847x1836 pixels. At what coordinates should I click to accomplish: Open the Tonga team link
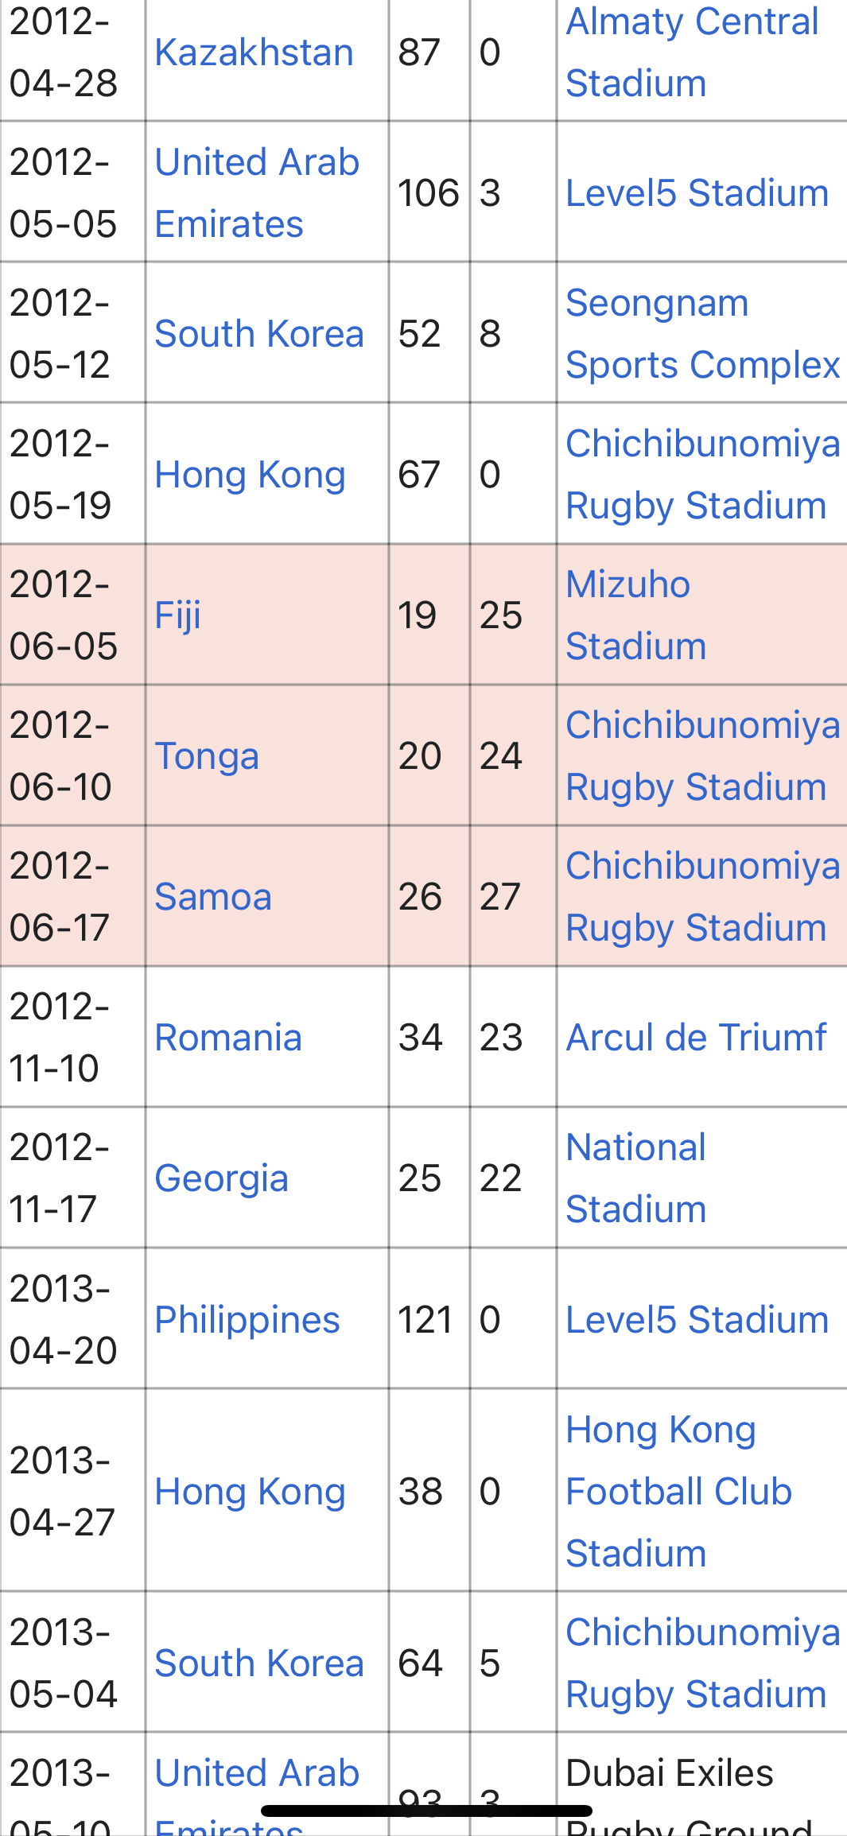(x=207, y=756)
